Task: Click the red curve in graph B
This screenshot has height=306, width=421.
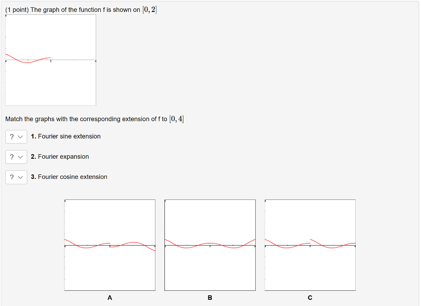Action: [x=210, y=243]
